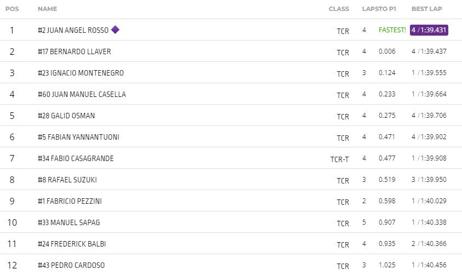Select the #24 Frederick Balbi row
The height and width of the screenshot is (275, 462).
click(231, 243)
